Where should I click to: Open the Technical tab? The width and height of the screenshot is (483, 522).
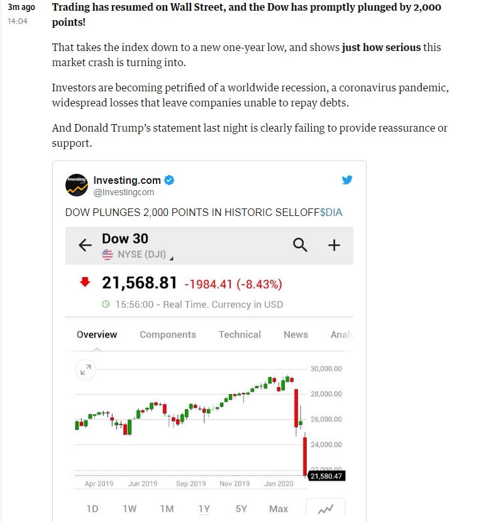click(240, 334)
